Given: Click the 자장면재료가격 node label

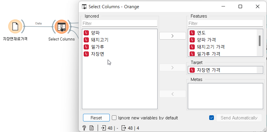Looking at the screenshot, I should point(15,39).
